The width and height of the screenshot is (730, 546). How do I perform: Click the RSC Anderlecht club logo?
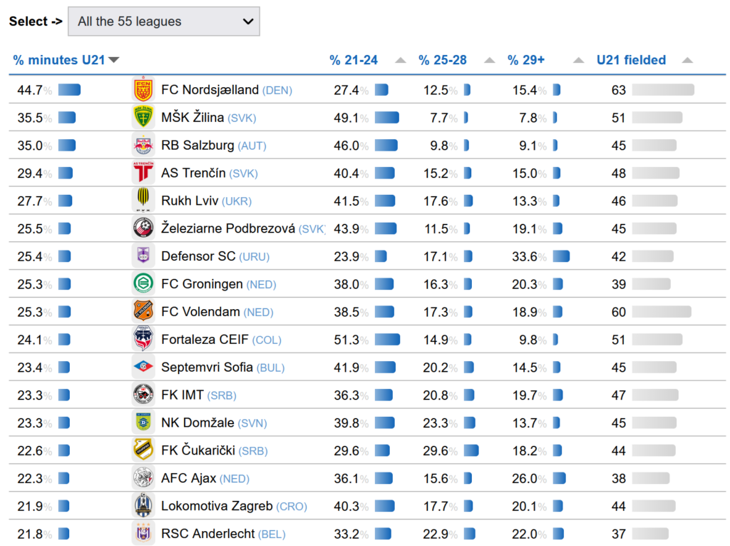coord(143,534)
